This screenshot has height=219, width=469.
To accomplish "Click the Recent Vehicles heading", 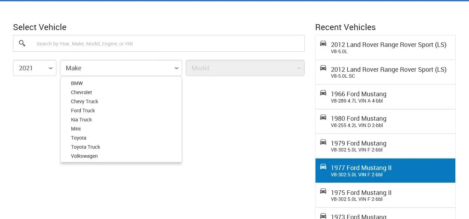I will pos(345,27).
